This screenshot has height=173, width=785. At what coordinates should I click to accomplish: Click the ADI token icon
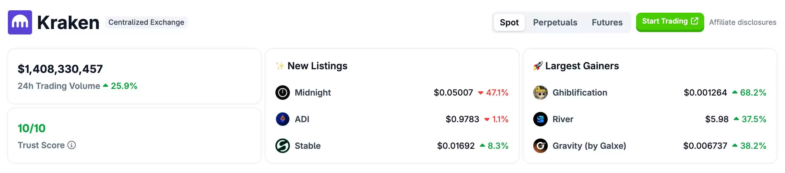click(x=282, y=119)
